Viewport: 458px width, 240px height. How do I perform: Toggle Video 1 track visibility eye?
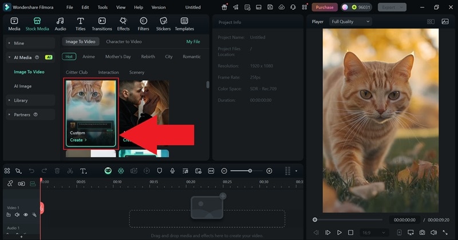point(26,215)
